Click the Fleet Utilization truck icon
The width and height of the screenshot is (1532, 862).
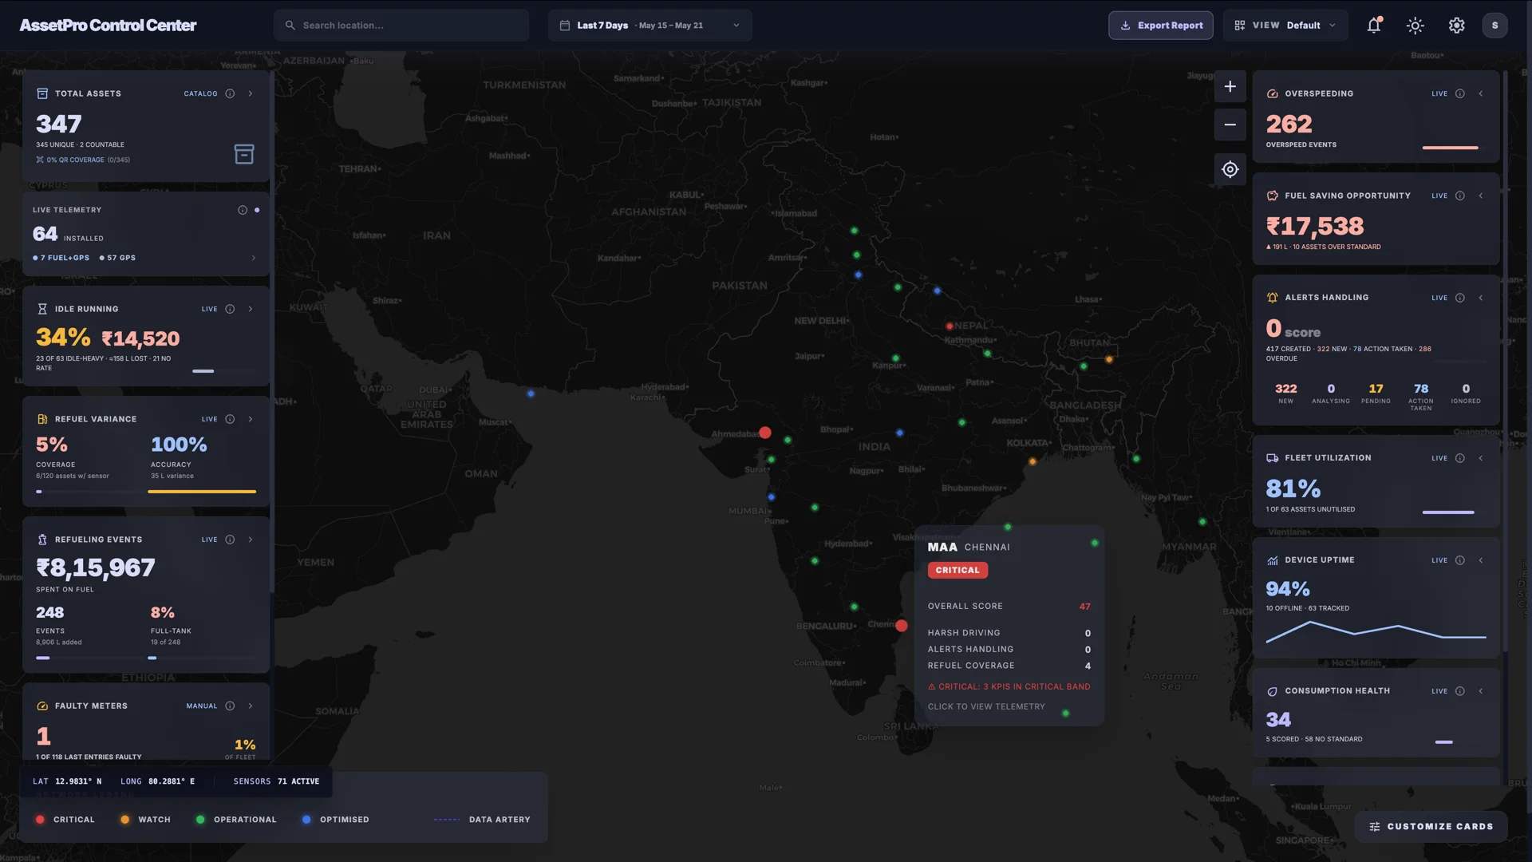(x=1272, y=458)
